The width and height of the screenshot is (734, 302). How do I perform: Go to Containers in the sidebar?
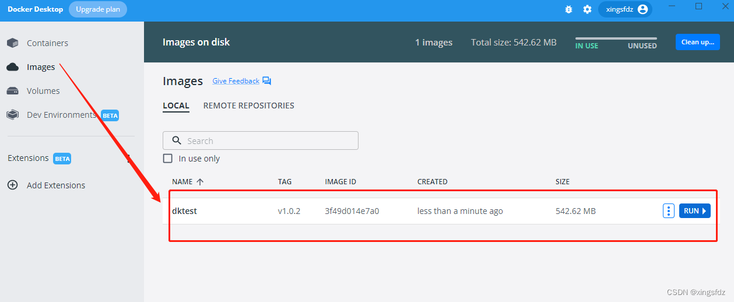point(47,43)
